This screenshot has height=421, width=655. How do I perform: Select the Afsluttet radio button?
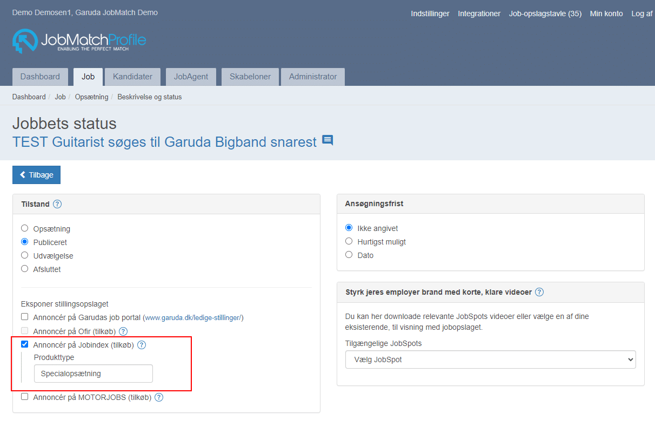click(x=24, y=269)
